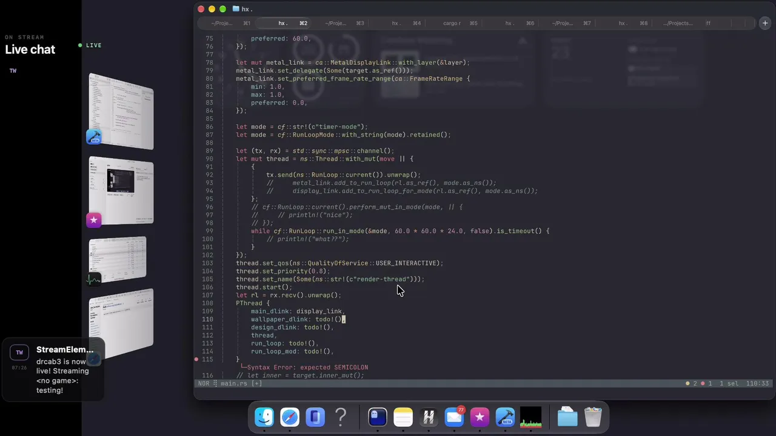Click the 07:26 timestamp in chat
The width and height of the screenshot is (776, 436).
(19, 368)
